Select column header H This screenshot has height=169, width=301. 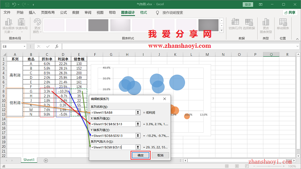coord(127,54)
